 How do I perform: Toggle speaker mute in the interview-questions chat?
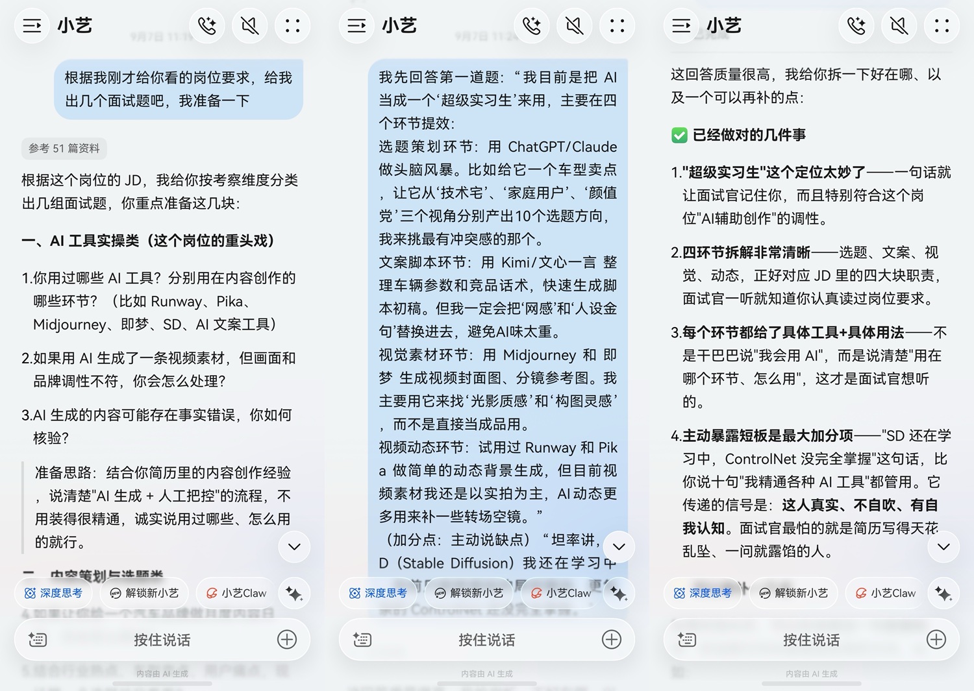coord(250,26)
